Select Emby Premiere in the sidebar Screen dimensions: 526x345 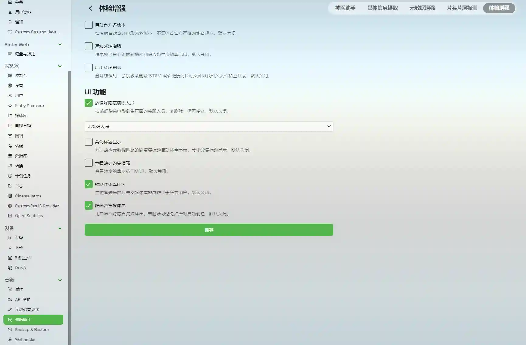29,106
